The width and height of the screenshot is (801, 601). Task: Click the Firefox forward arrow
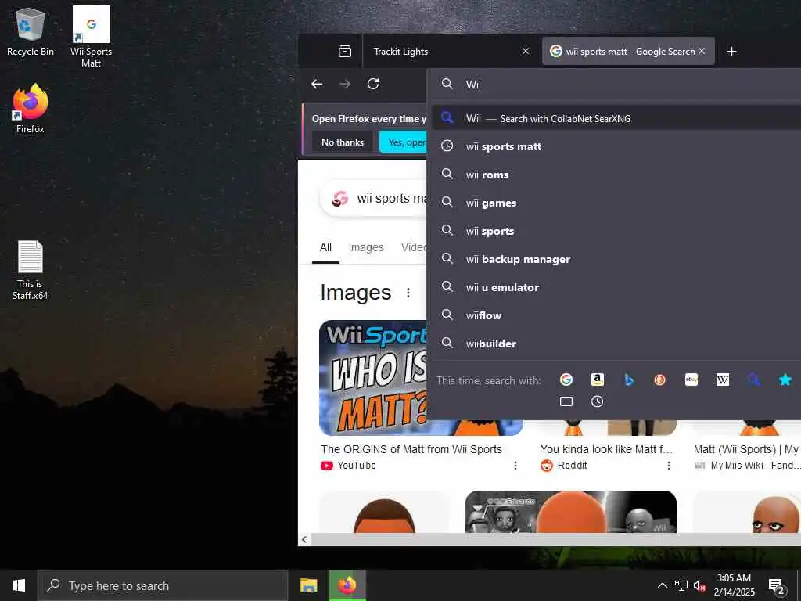(x=345, y=84)
